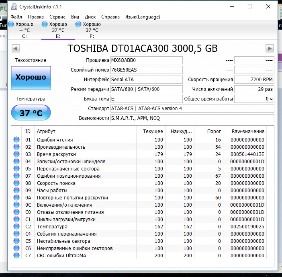
Task: Open the Вид menu
Action: tap(75, 17)
